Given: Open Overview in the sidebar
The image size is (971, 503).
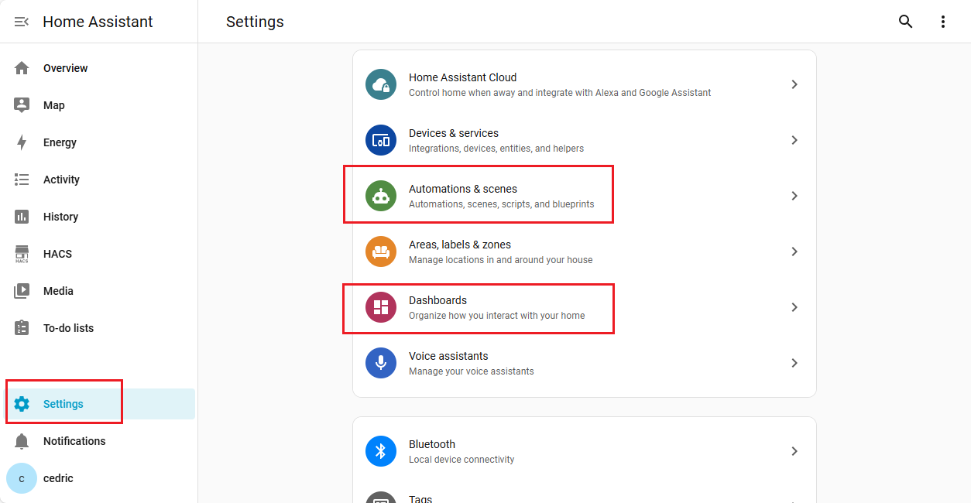Looking at the screenshot, I should click(x=65, y=68).
